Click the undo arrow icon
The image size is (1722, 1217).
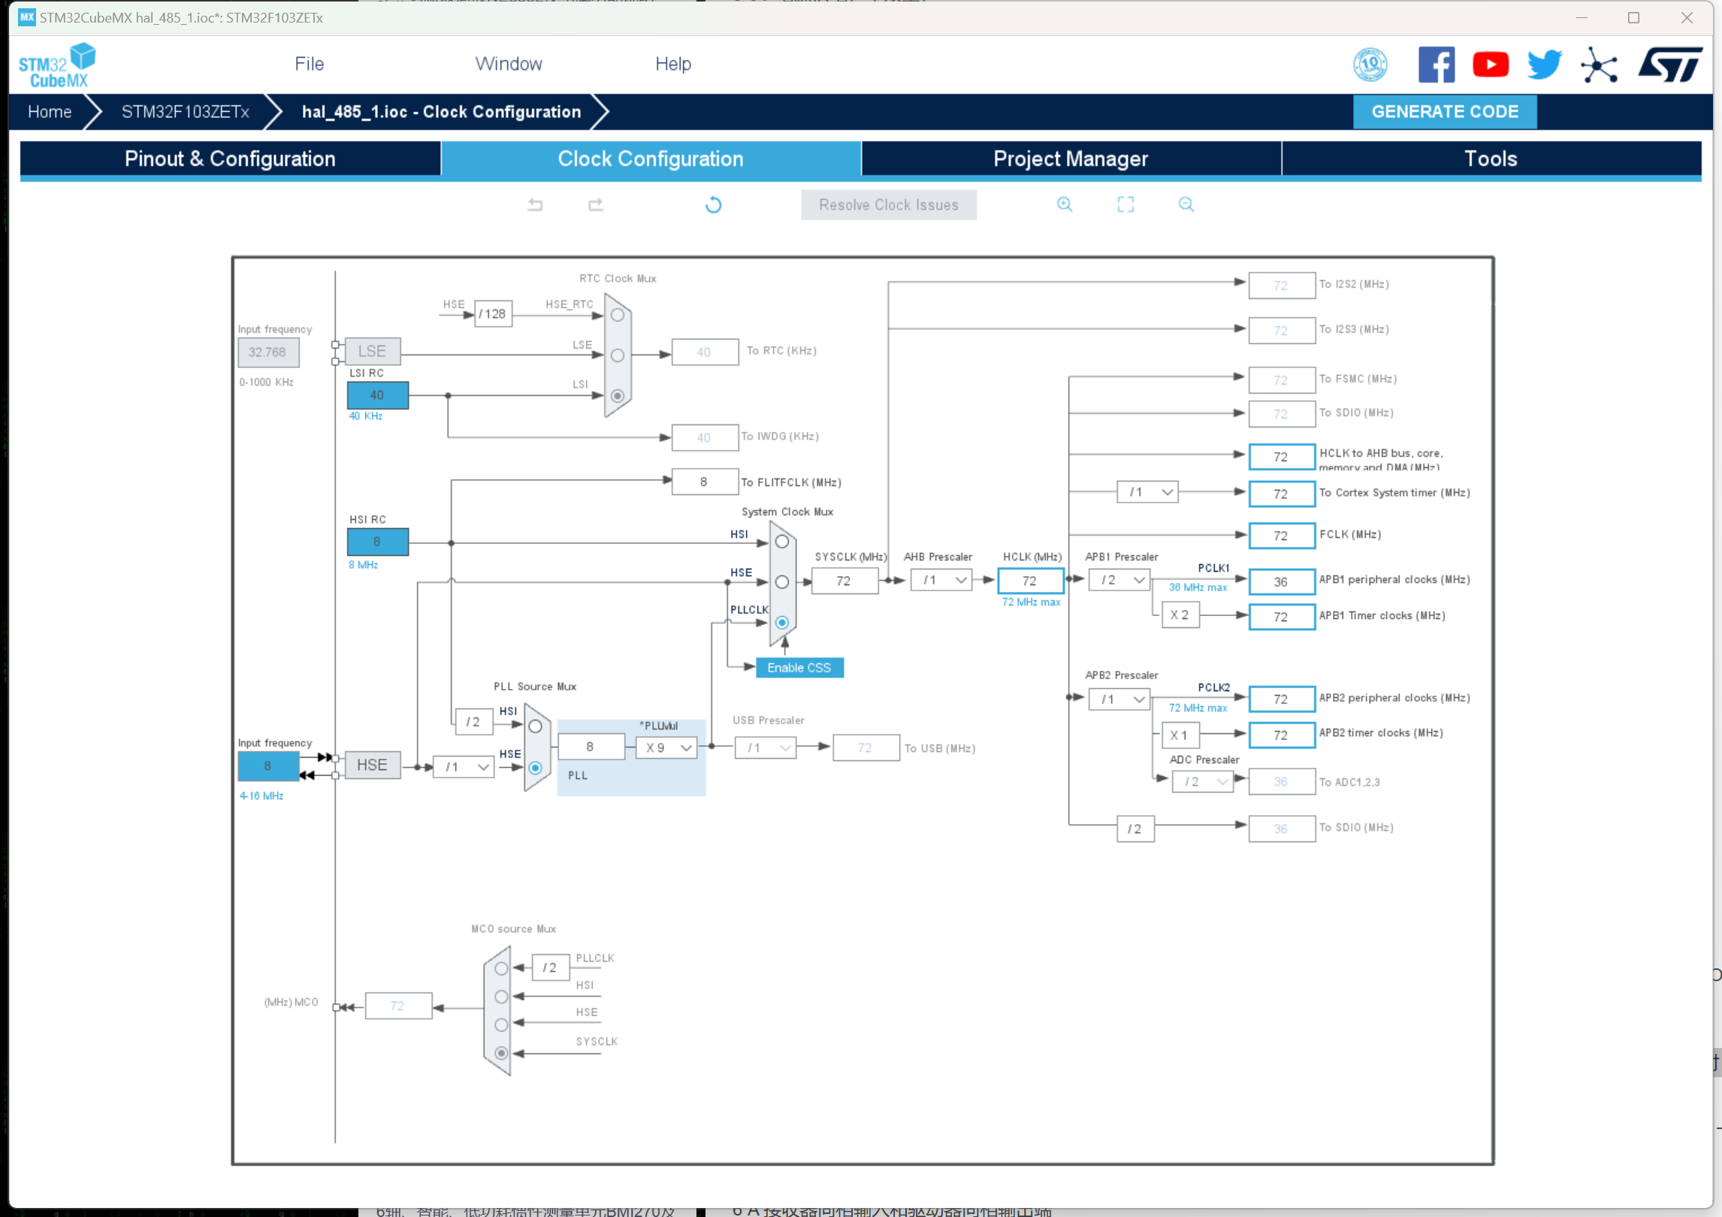click(x=535, y=204)
